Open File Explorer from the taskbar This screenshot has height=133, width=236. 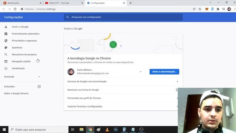point(81,130)
